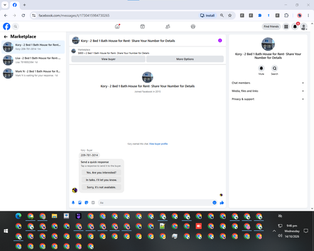Viewport: 314px width, 251px height.
Task: Show hidden system tray icons
Action: (274, 231)
